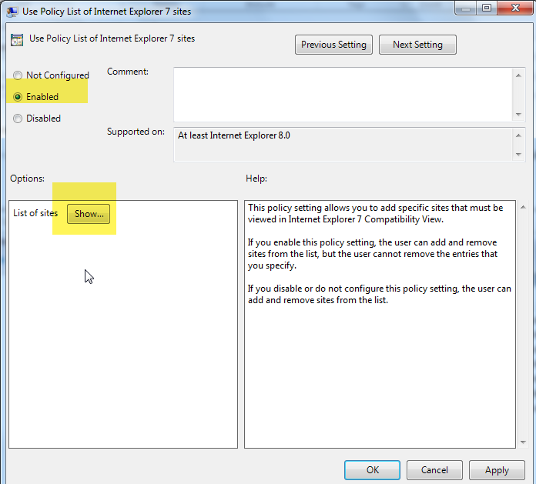This screenshot has height=484, width=536.
Task: Click the 'Help:' label
Action: coord(256,179)
